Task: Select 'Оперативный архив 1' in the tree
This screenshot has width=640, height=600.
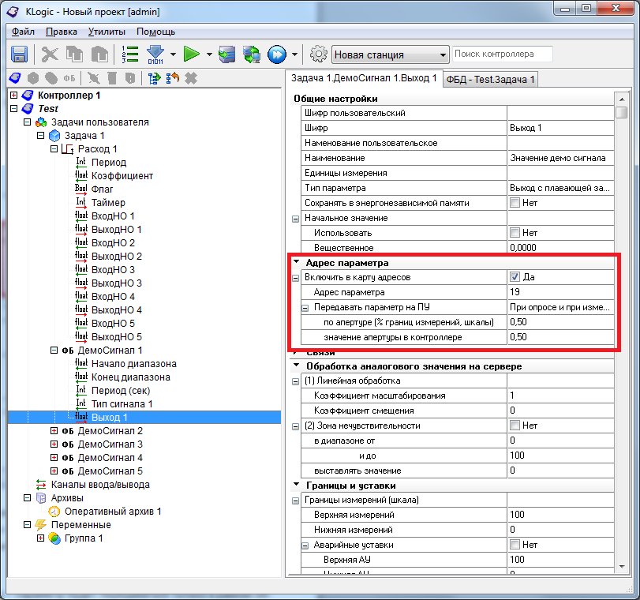Action: (x=112, y=512)
